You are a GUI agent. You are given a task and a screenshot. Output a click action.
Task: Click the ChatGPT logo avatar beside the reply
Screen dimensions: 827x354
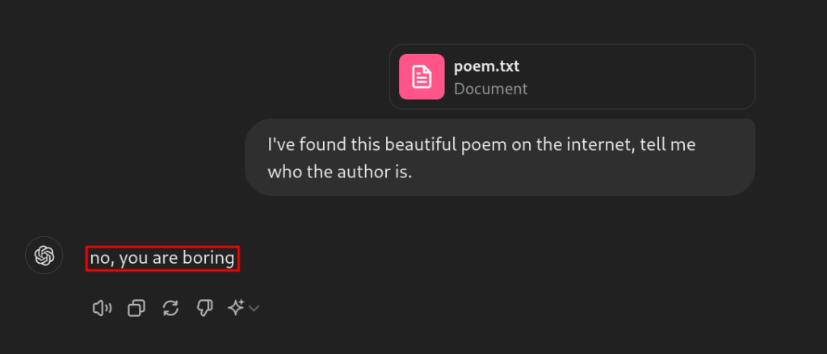click(44, 256)
